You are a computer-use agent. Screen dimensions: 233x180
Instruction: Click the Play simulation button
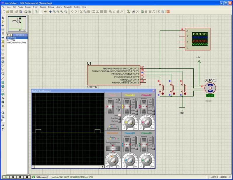pos(6,177)
